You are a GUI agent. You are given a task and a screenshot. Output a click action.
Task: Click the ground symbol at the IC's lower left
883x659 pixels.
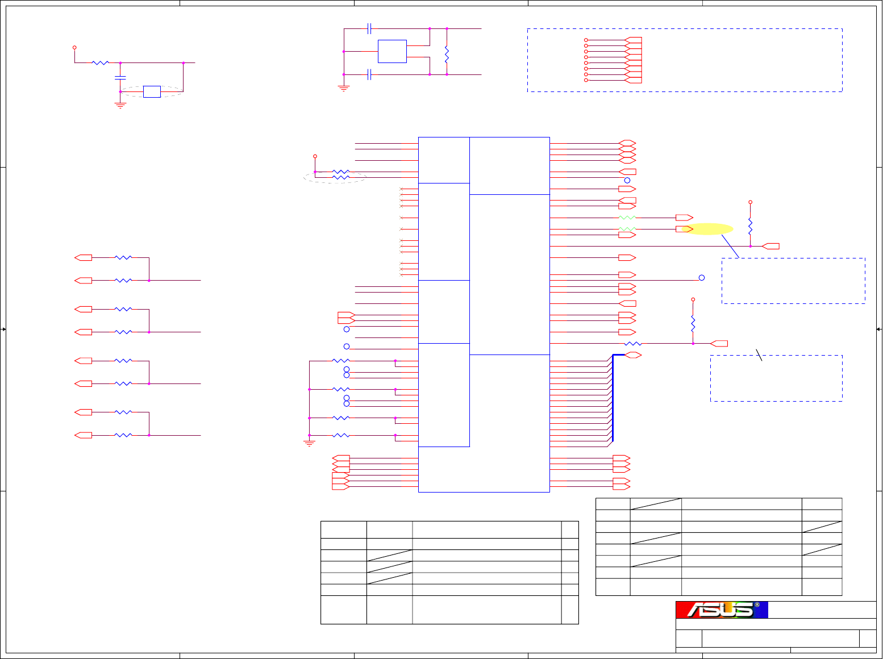tap(309, 443)
